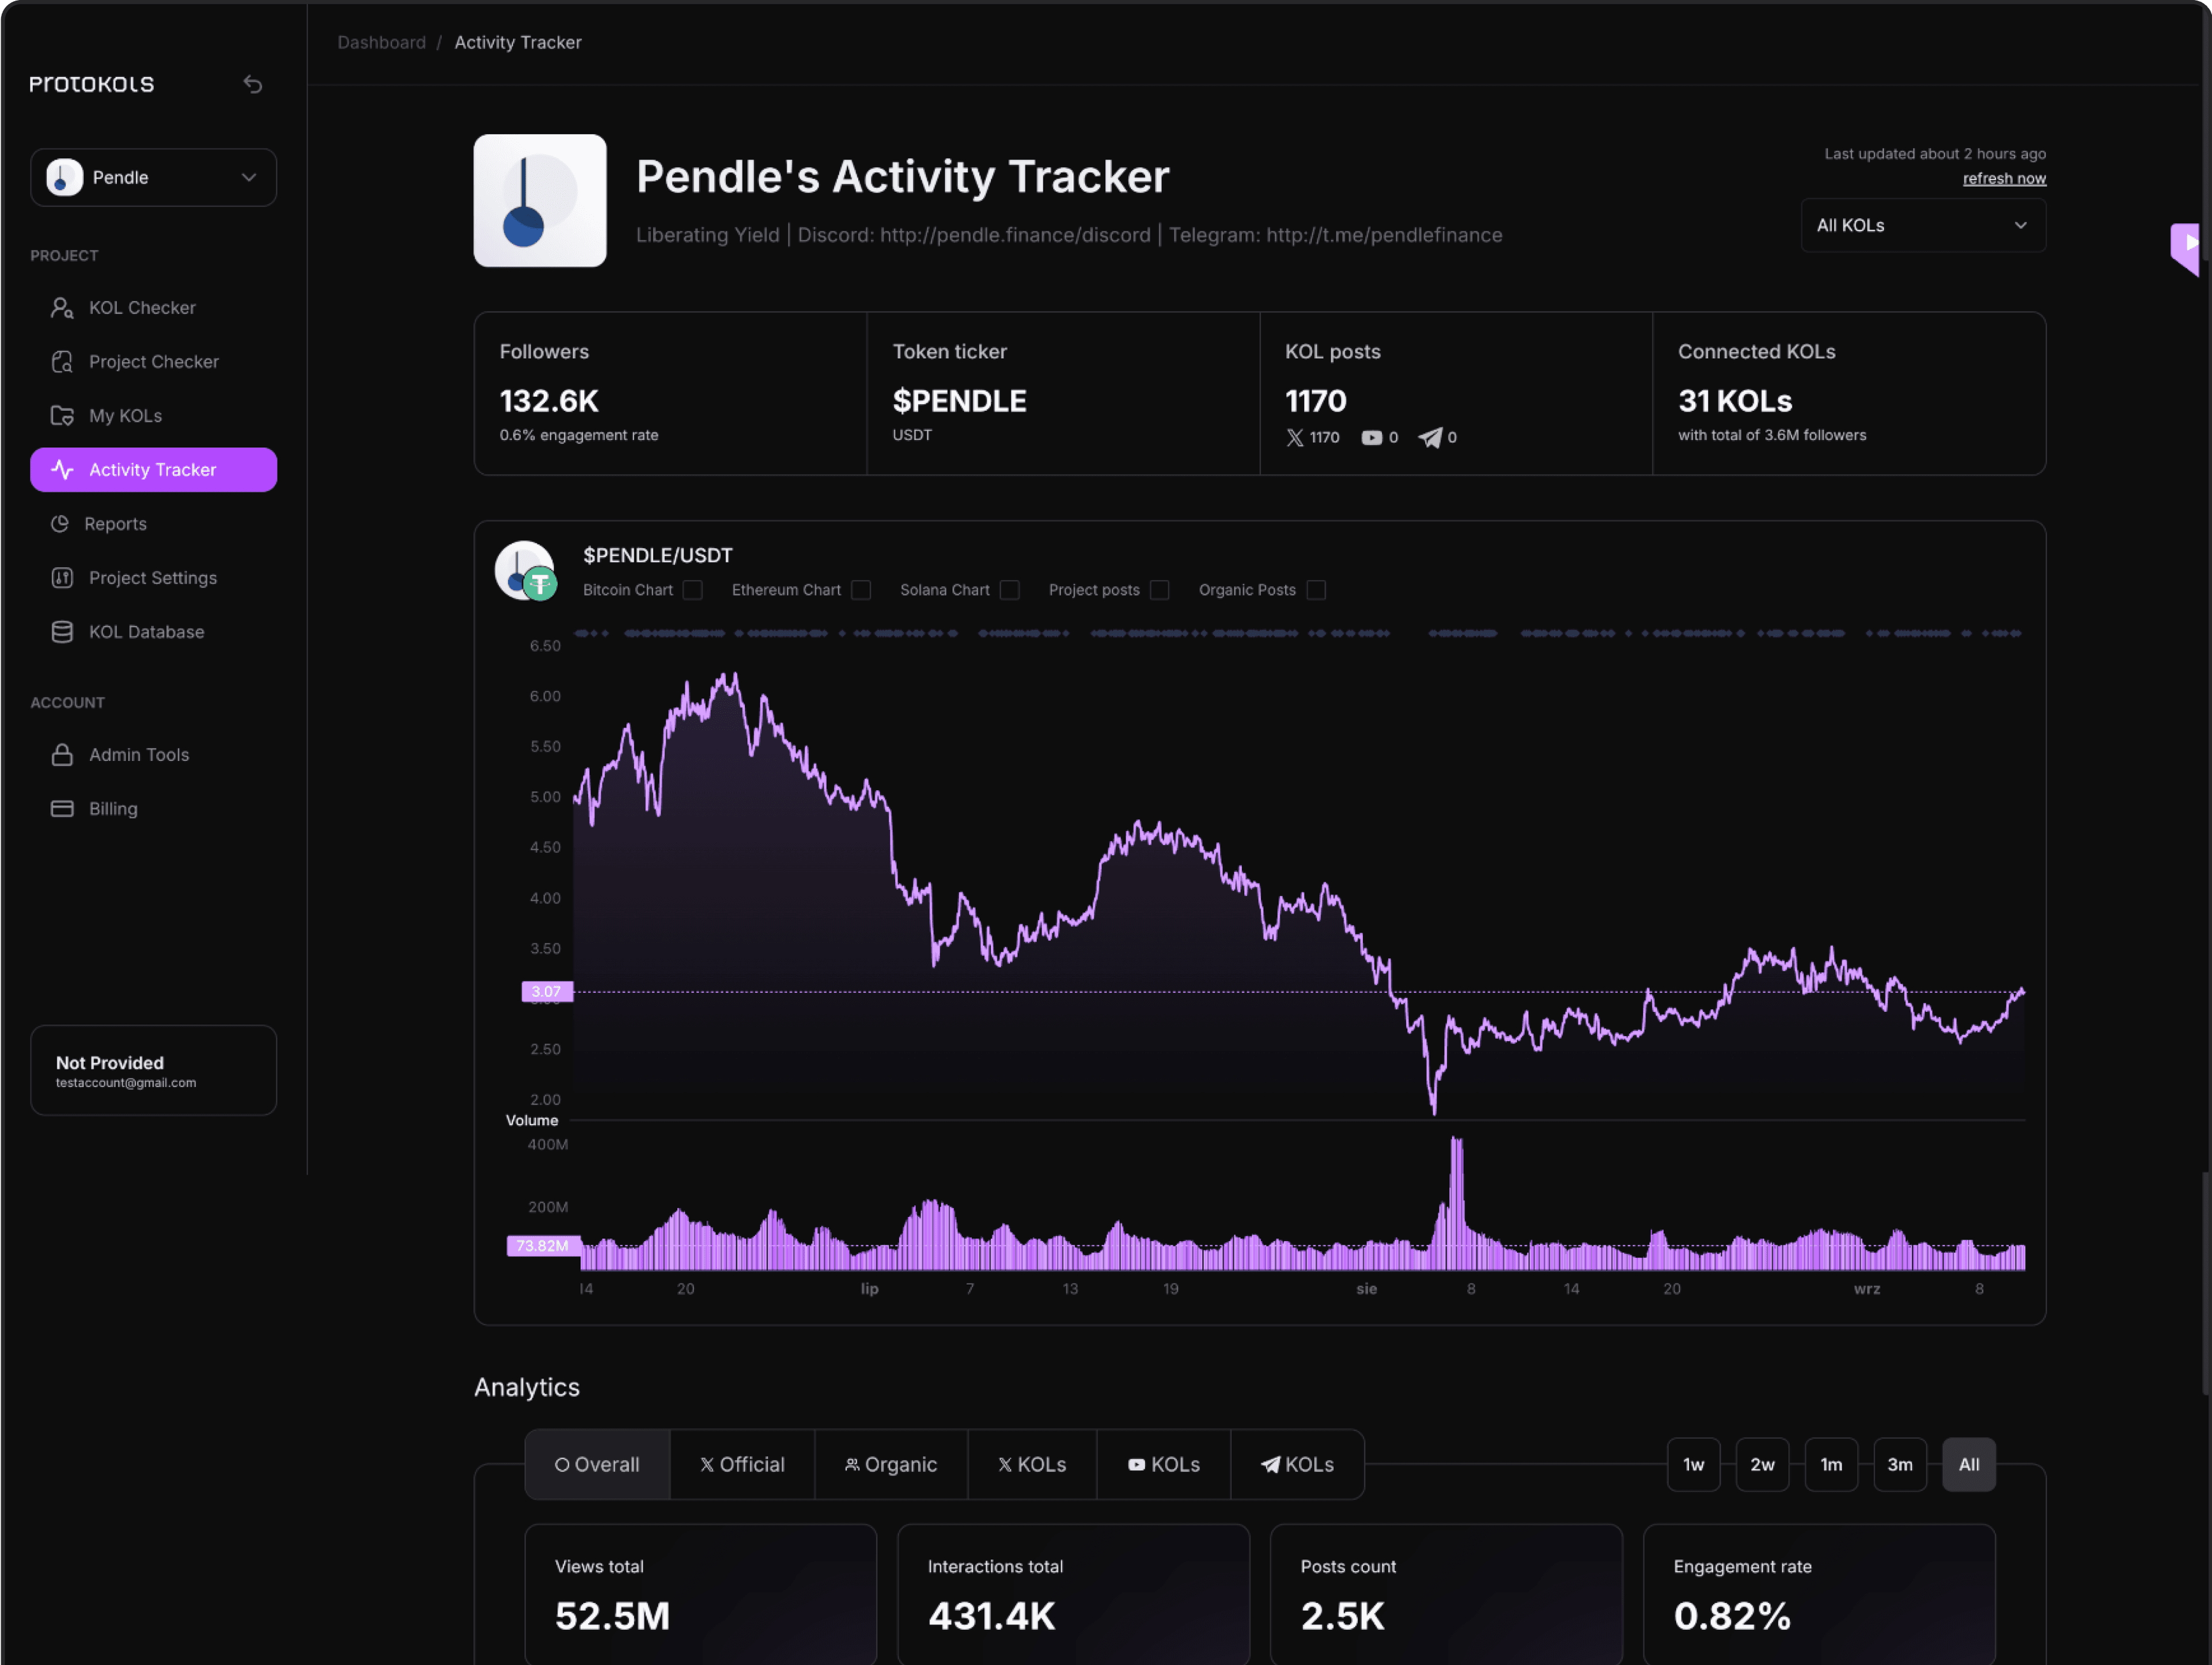Image resolution: width=2212 pixels, height=1665 pixels.
Task: Open Project Checker from sidebar
Action: coord(154,362)
